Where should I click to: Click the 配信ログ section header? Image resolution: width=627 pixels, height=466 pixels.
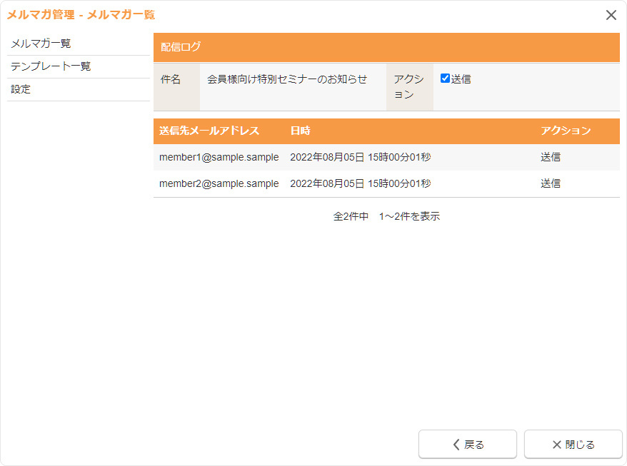click(181, 47)
